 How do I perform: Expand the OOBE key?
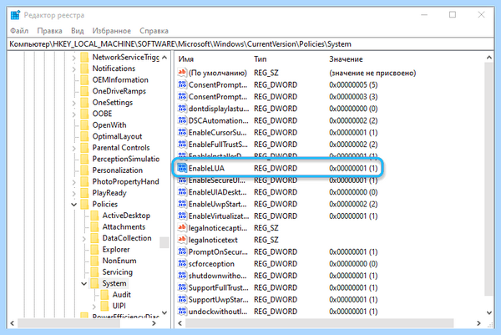pos(73,114)
